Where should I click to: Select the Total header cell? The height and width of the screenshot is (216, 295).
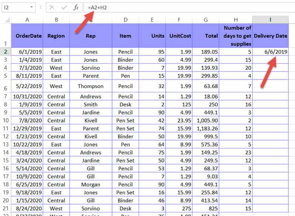click(x=206, y=36)
